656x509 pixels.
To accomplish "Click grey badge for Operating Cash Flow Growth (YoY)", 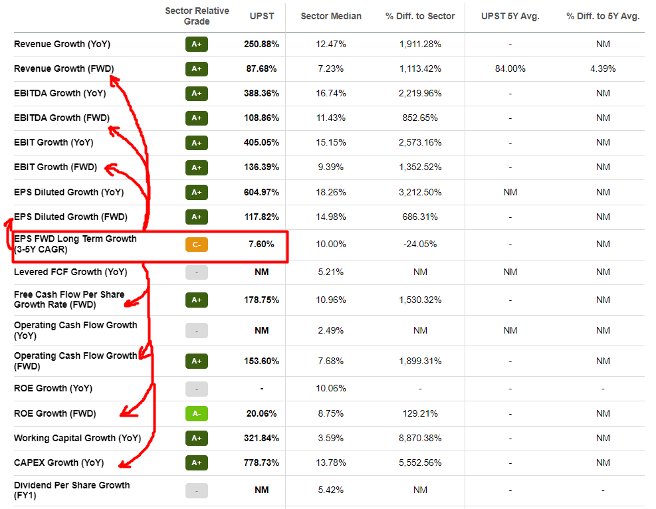I will pos(197,331).
